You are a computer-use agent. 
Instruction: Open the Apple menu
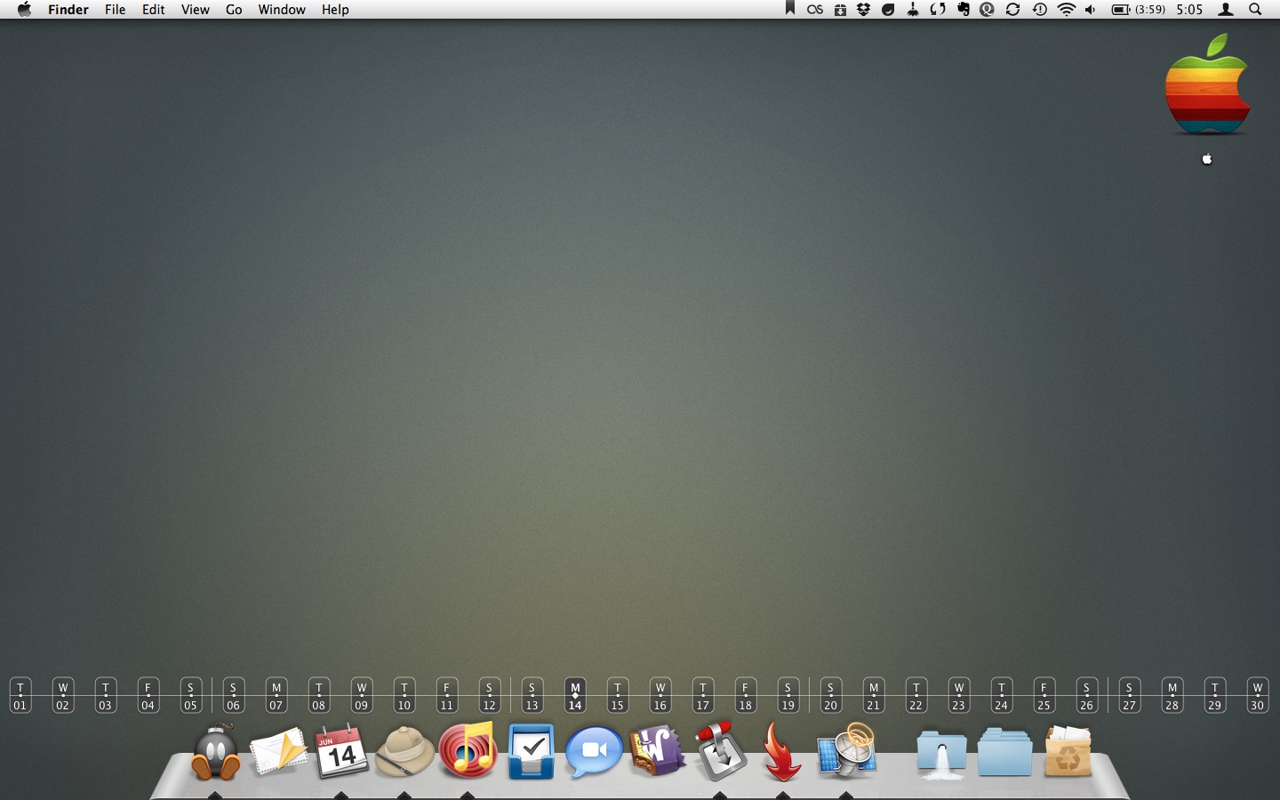[24, 10]
